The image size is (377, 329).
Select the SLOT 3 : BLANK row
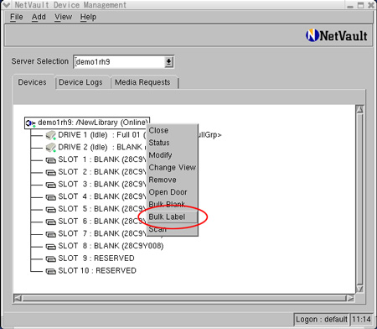(101, 185)
